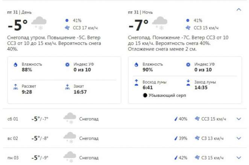249x165 pixels.
Task: Collapse the Friday 31 forecast details
Action: pyautogui.click(x=238, y=9)
